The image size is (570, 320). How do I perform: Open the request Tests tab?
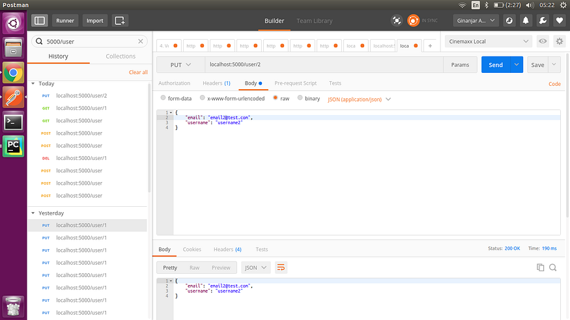[x=335, y=83]
